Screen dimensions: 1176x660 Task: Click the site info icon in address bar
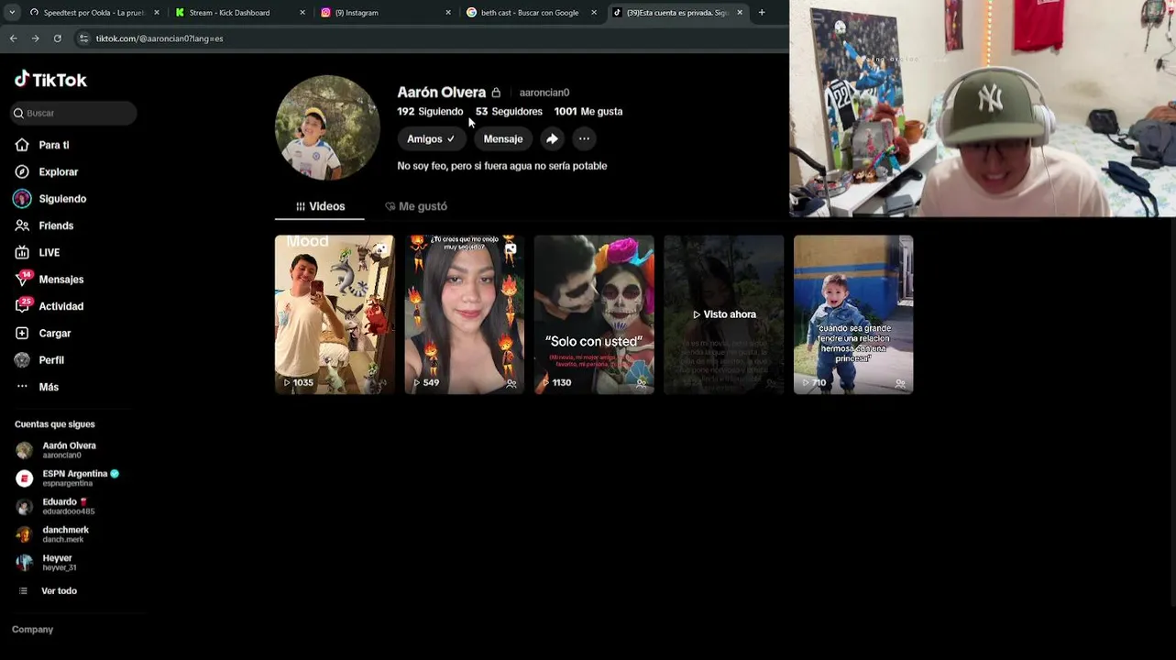[84, 38]
